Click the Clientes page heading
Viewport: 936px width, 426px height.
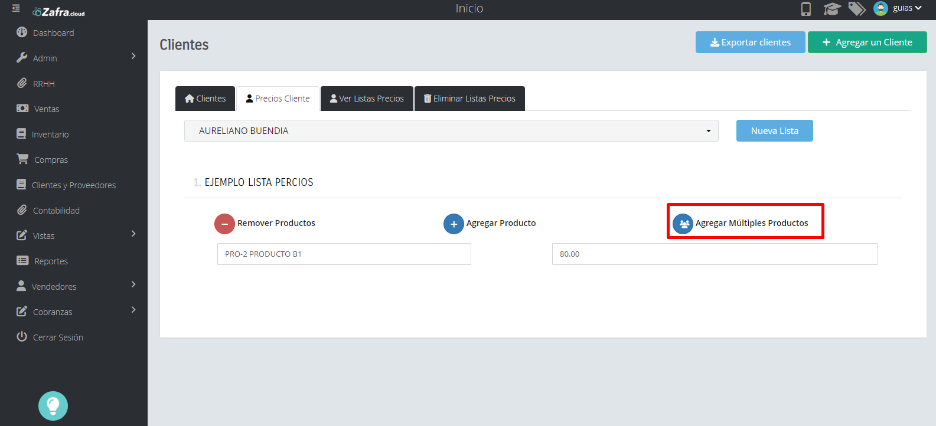[184, 45]
